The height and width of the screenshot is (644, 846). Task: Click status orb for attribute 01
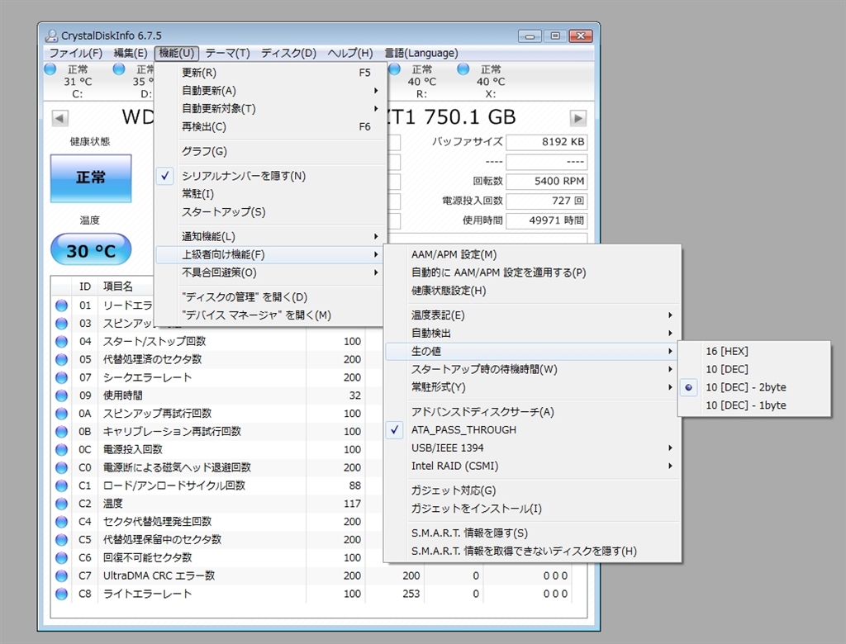61,305
